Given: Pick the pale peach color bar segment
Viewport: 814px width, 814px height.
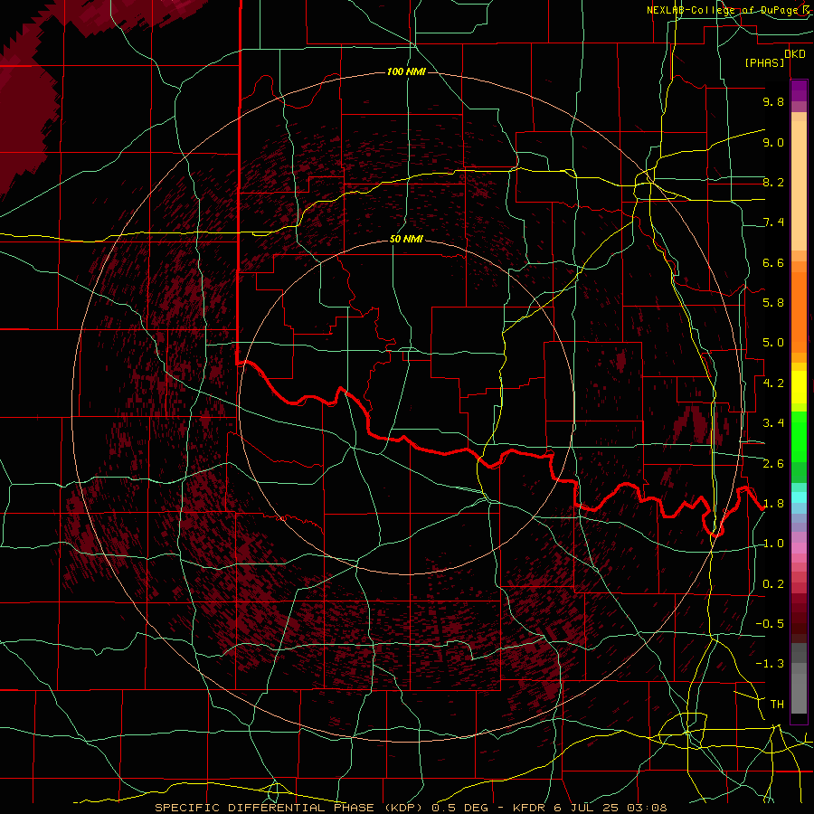Looking at the screenshot, I should (799, 185).
